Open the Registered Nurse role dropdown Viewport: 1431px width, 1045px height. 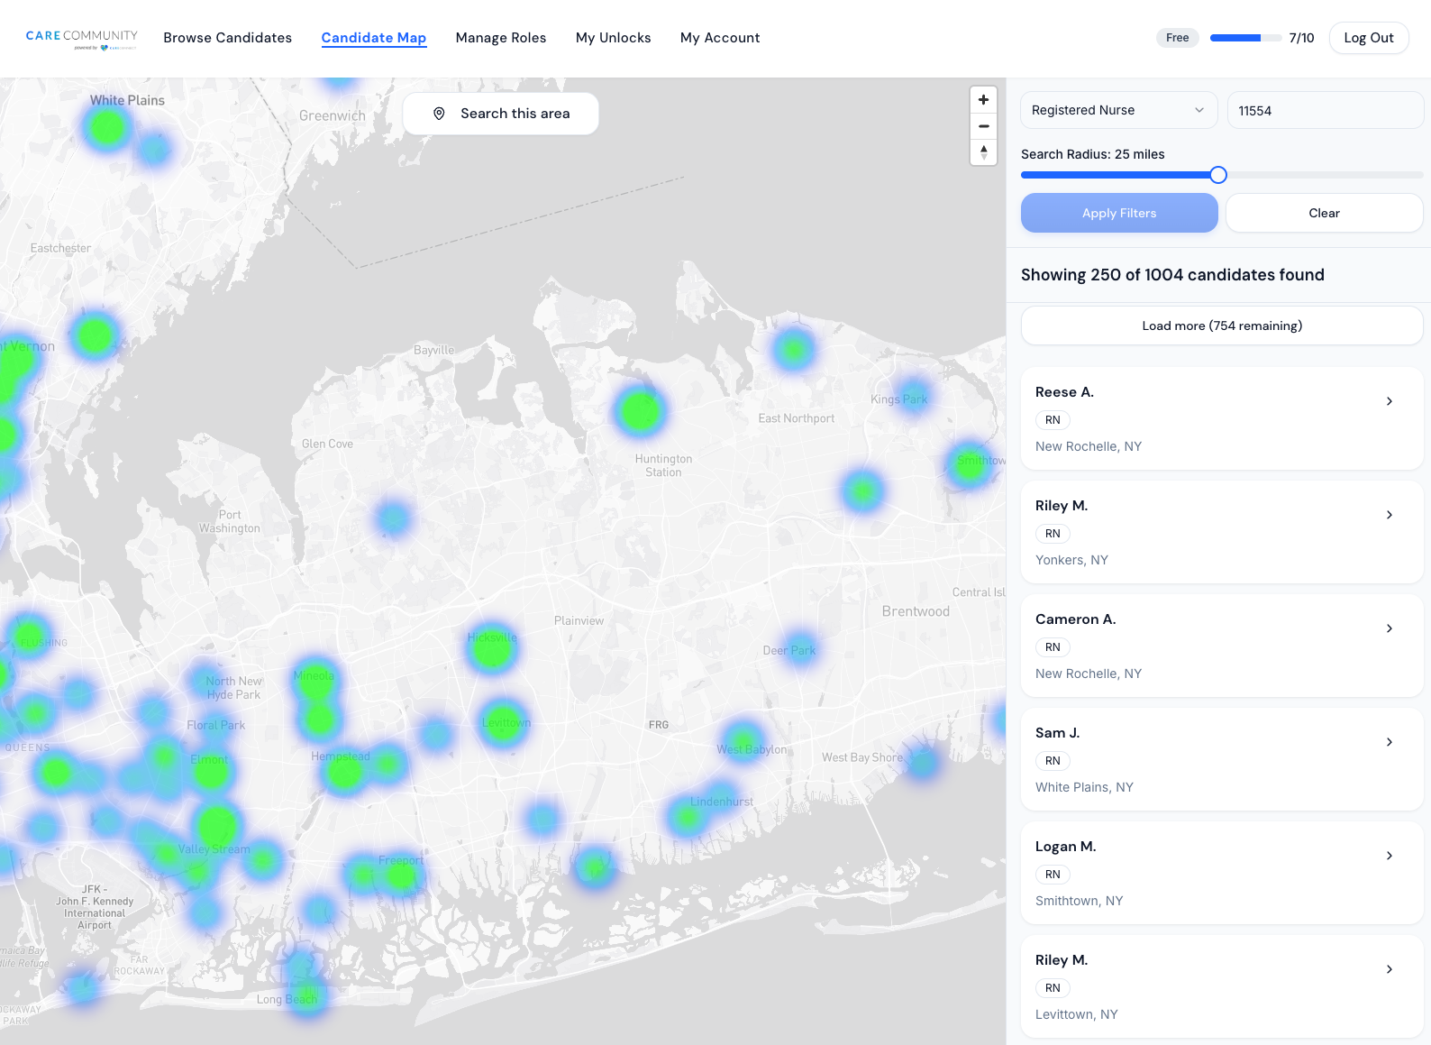[x=1118, y=110]
